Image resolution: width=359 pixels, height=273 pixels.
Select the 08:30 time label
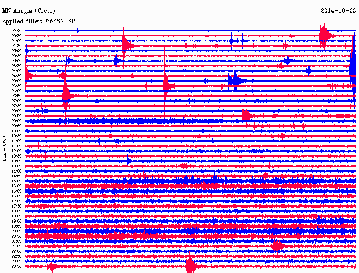pos(16,116)
